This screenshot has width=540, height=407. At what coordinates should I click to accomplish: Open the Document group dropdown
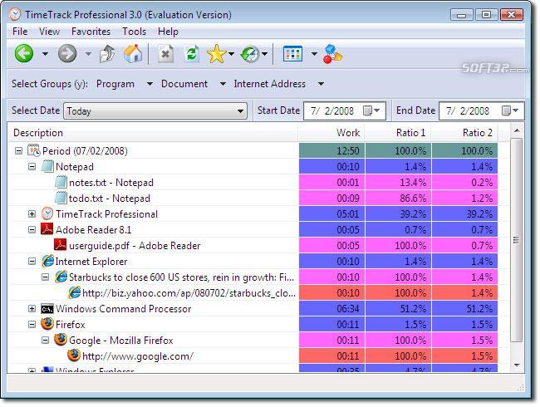pyautogui.click(x=223, y=84)
